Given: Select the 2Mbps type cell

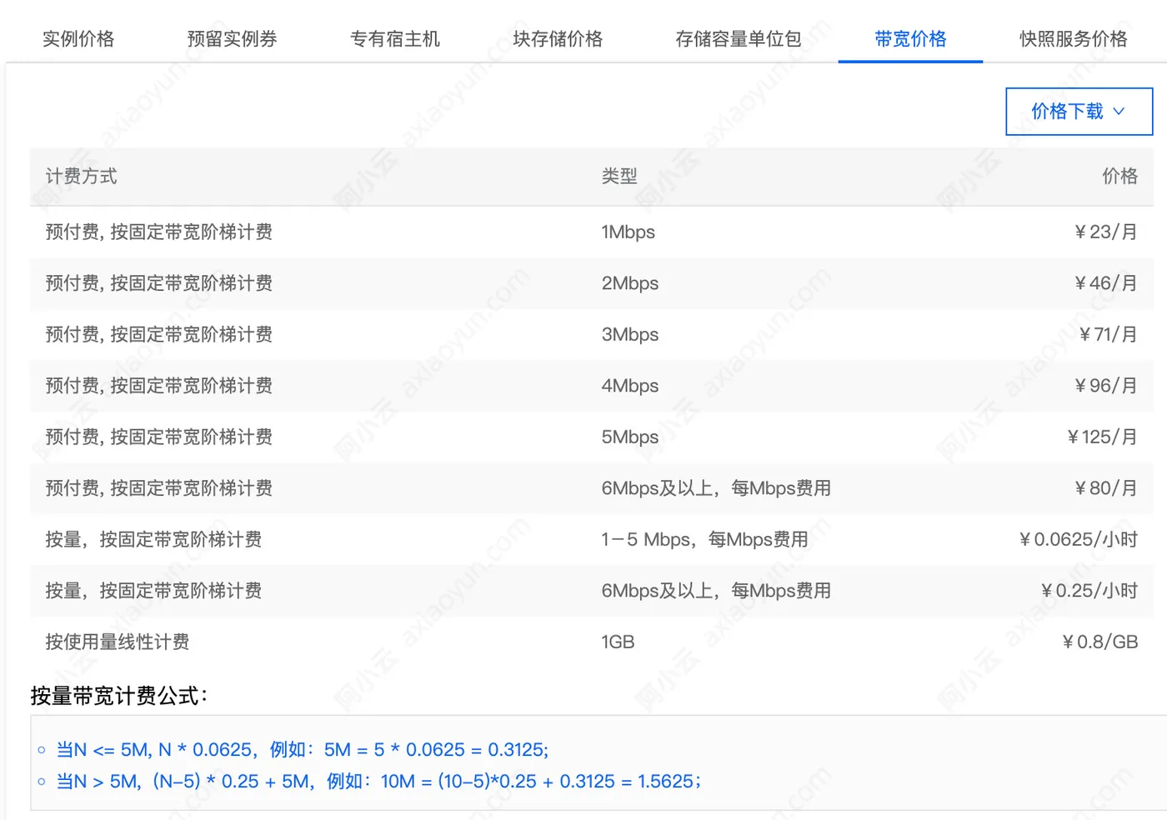Looking at the screenshot, I should coord(630,283).
